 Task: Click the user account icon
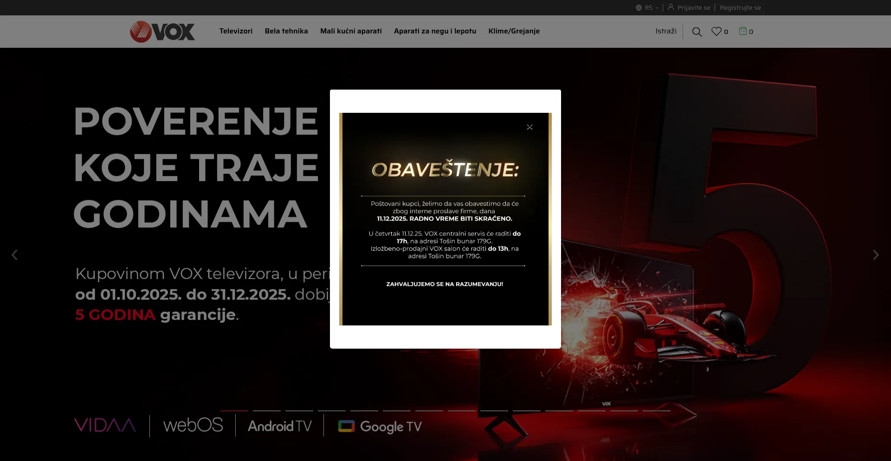[x=671, y=7]
